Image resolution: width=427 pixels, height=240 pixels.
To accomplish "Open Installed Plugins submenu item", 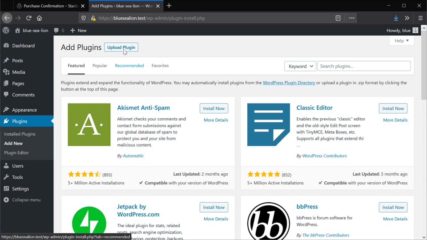I will tap(20, 134).
